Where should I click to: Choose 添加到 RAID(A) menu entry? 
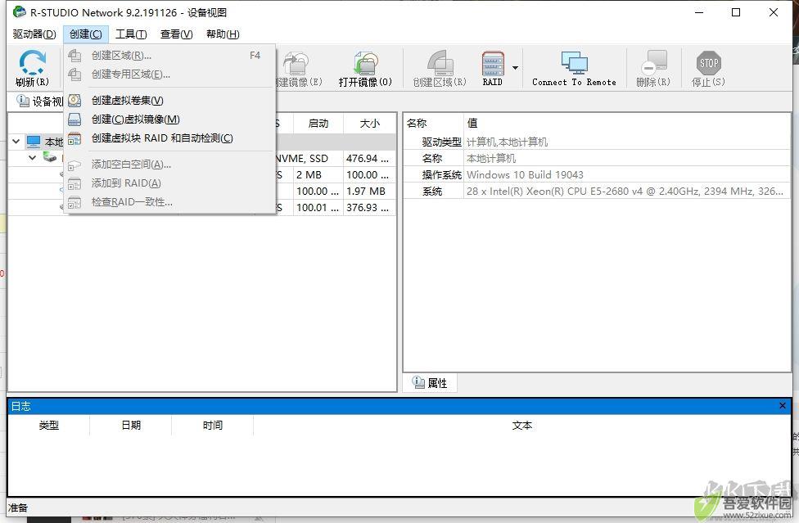tap(169, 183)
